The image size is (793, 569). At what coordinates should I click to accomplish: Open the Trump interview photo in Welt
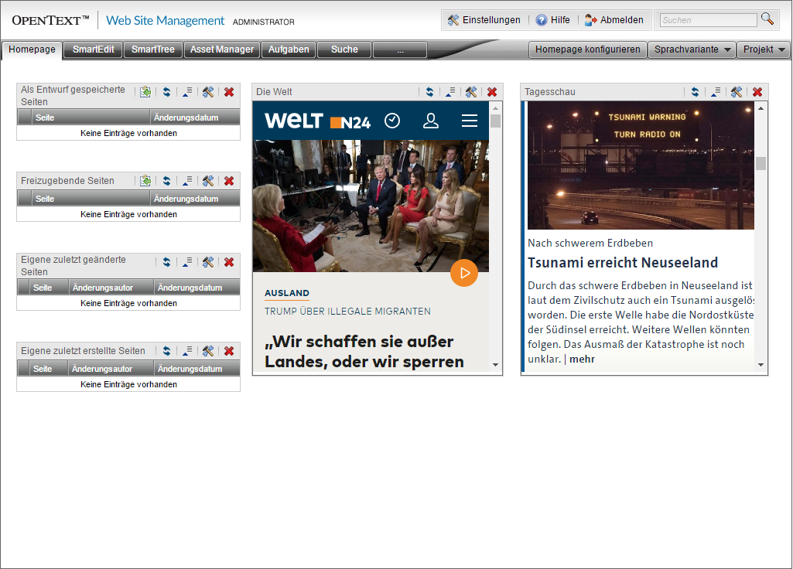(371, 206)
